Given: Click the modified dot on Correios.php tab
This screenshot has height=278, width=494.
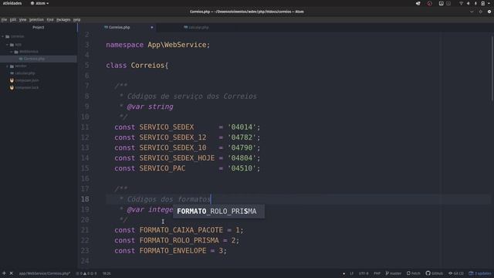Looking at the screenshot, I should coord(152,28).
